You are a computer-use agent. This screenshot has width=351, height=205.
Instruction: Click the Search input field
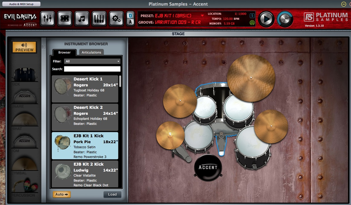(x=92, y=69)
